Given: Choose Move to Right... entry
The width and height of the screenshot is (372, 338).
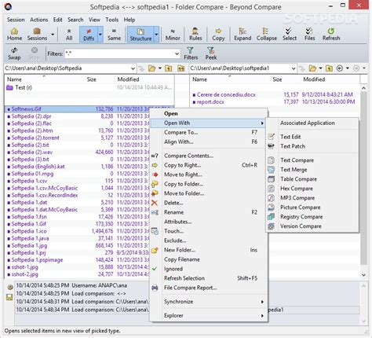Looking at the screenshot, I should [209, 175].
